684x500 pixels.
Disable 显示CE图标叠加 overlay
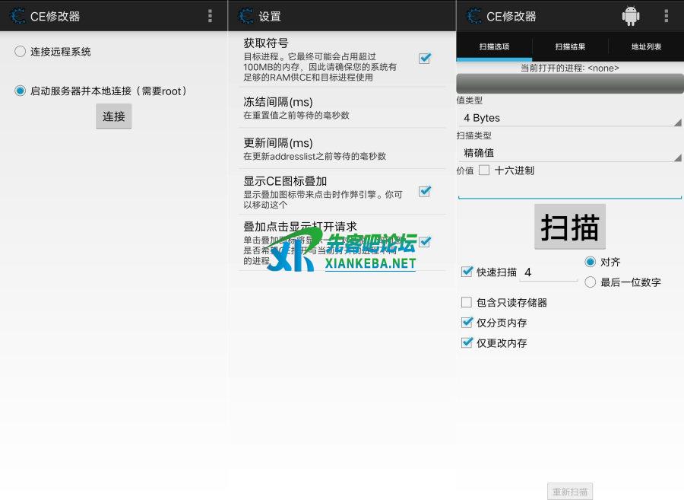423,192
